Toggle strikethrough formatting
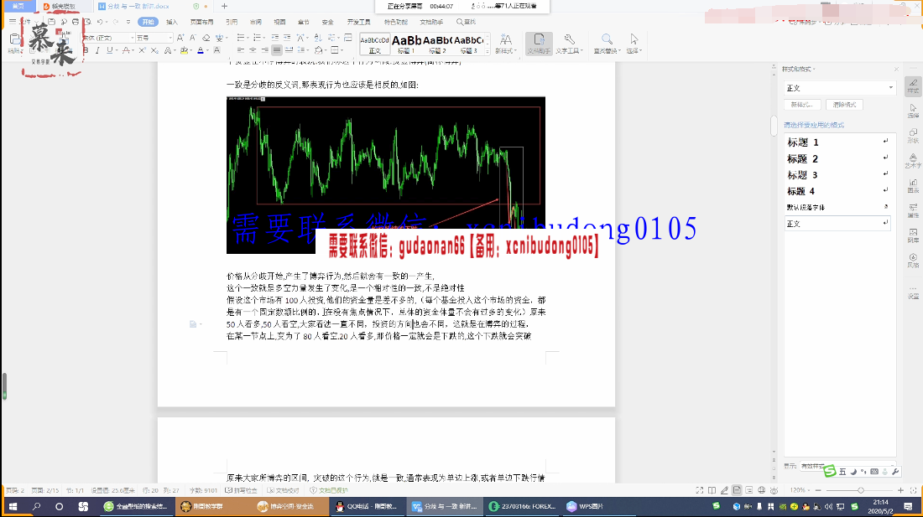 [126, 50]
